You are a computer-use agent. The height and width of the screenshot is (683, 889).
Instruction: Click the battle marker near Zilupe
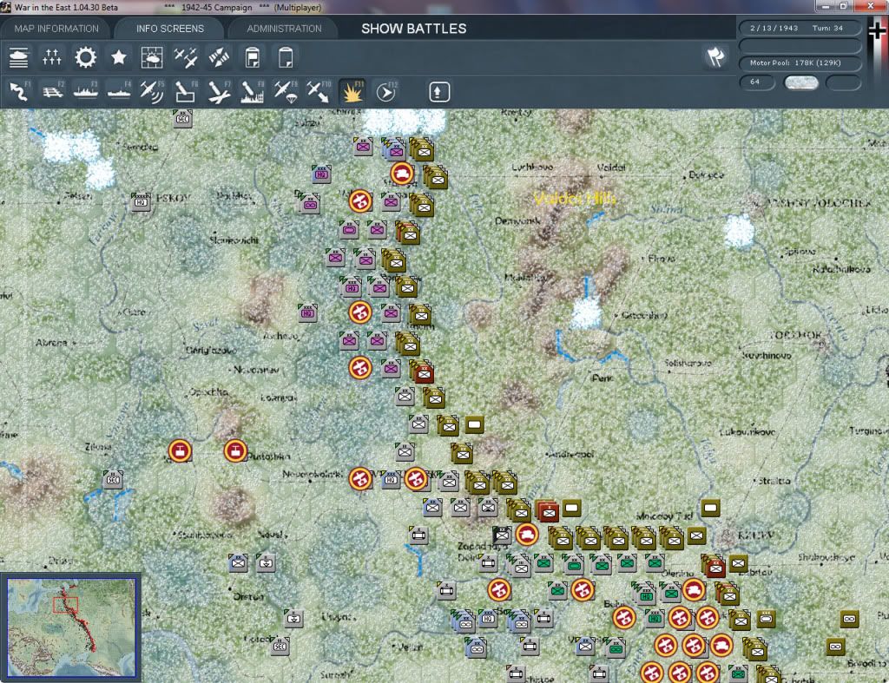tap(180, 451)
